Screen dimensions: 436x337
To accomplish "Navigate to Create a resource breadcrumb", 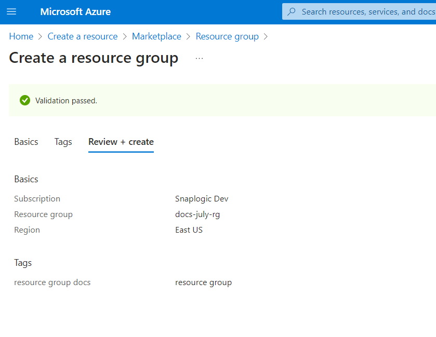I will tap(83, 36).
